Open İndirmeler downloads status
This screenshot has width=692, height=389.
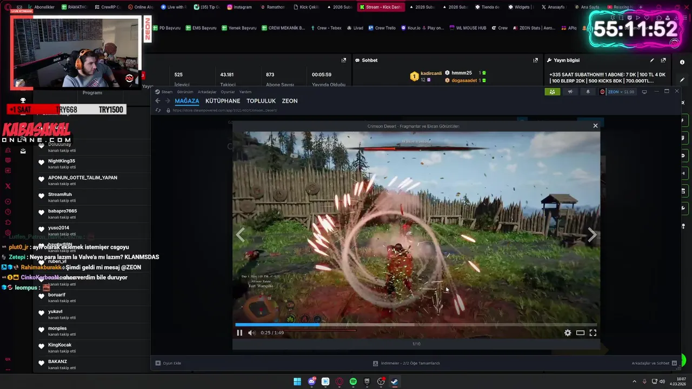pyautogui.click(x=407, y=363)
